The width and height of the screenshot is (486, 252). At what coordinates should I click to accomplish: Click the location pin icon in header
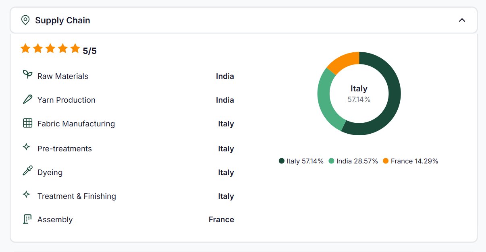click(25, 20)
